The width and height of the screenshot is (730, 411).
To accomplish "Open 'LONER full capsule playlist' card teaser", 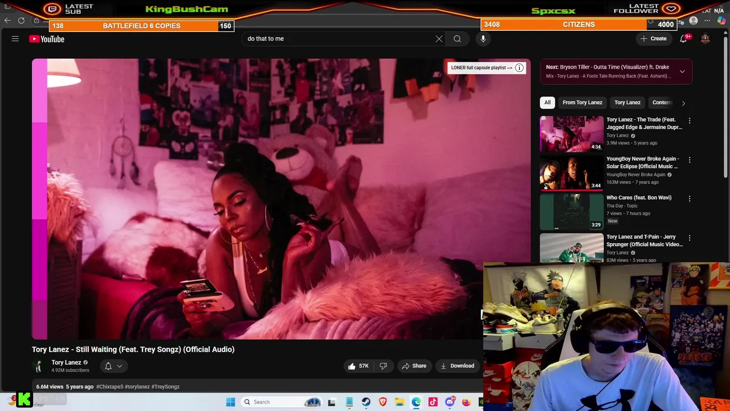I will (482, 67).
